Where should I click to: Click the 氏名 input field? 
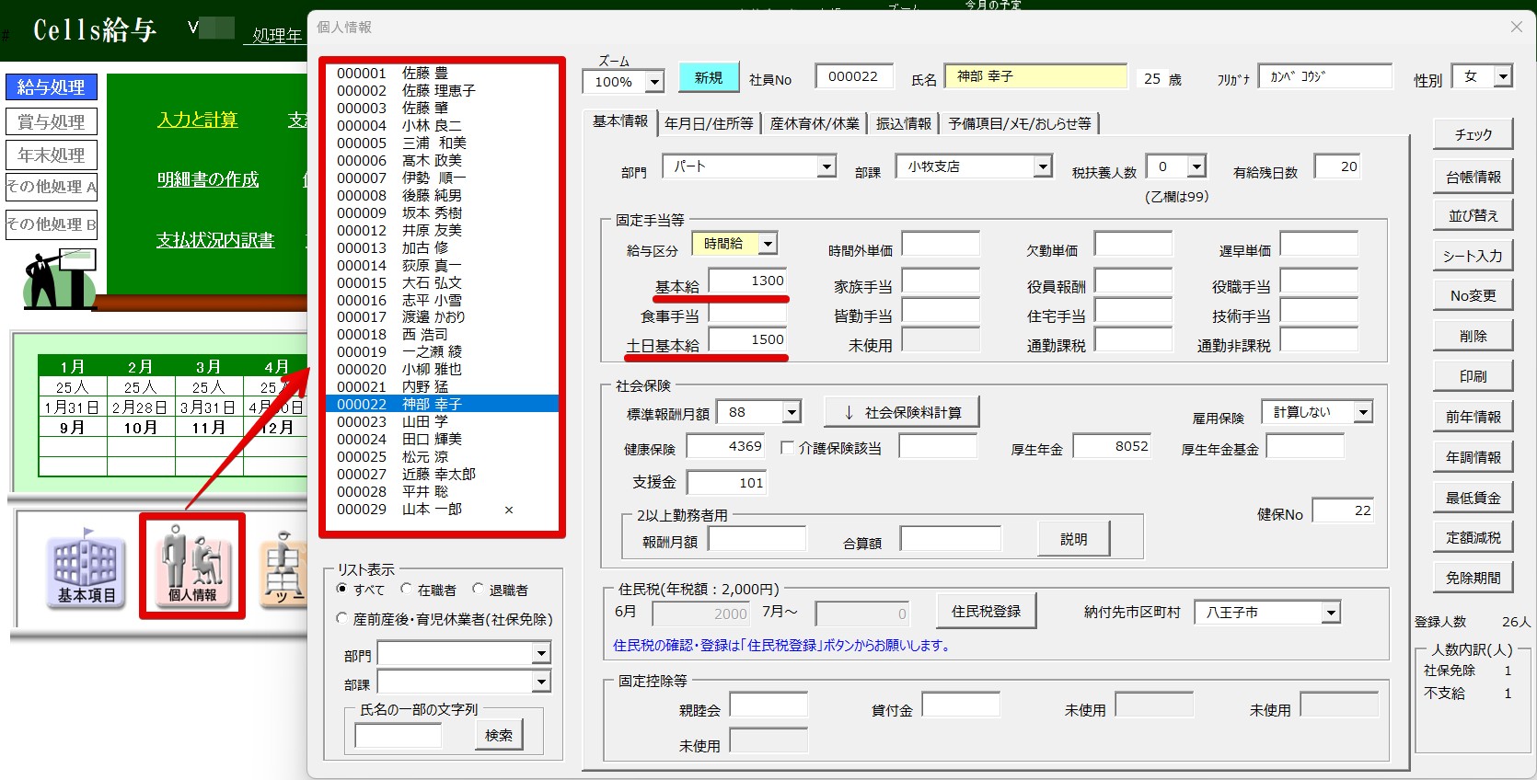point(1036,76)
